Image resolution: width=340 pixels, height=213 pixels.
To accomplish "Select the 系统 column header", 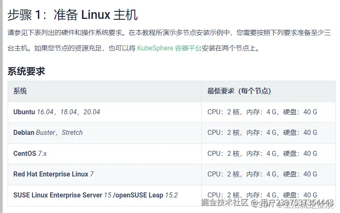I will [x=20, y=91].
